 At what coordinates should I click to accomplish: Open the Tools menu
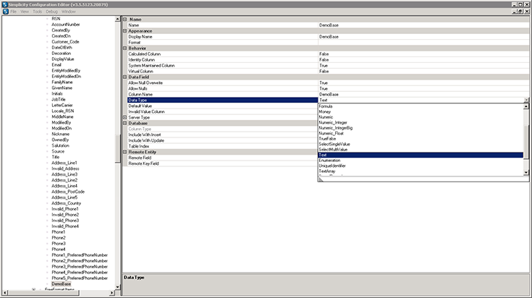(38, 12)
